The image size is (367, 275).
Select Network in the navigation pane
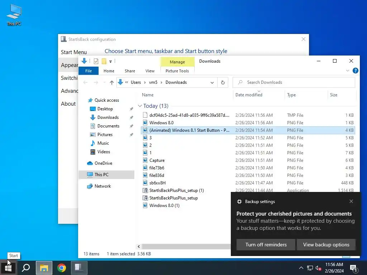coord(103,186)
